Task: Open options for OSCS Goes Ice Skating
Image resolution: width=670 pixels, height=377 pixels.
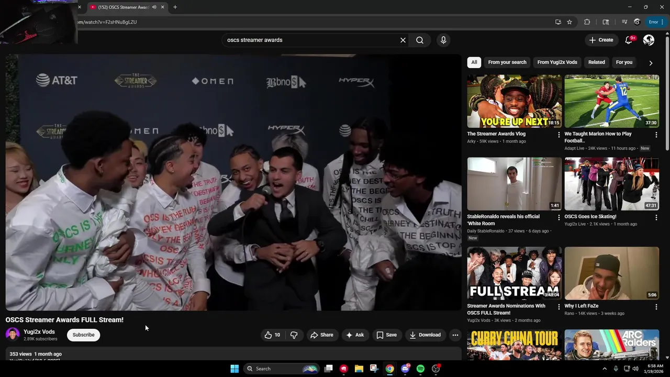Action: pos(656,217)
